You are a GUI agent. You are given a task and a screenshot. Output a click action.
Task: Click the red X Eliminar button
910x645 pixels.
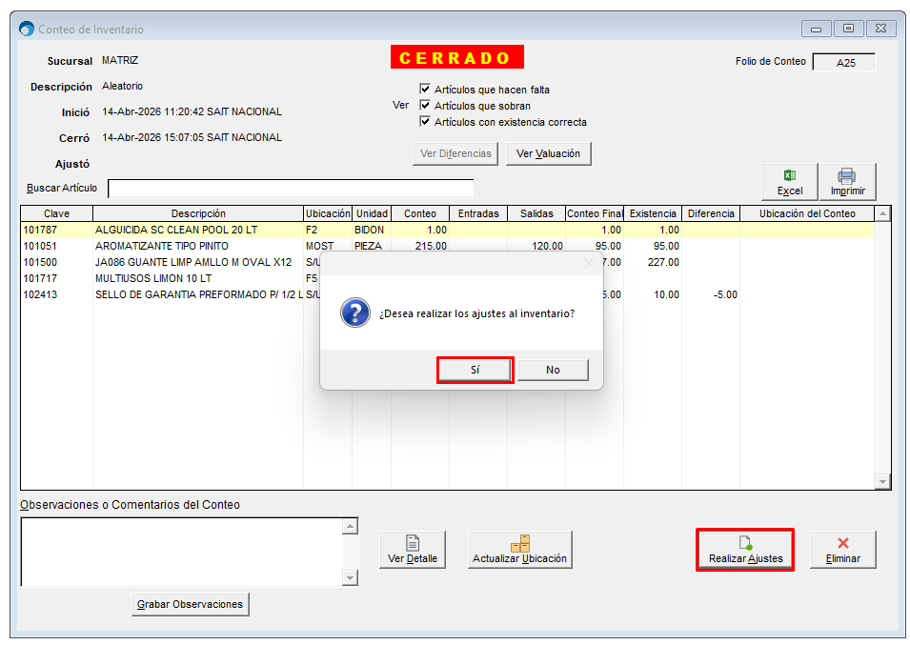pyautogui.click(x=842, y=550)
